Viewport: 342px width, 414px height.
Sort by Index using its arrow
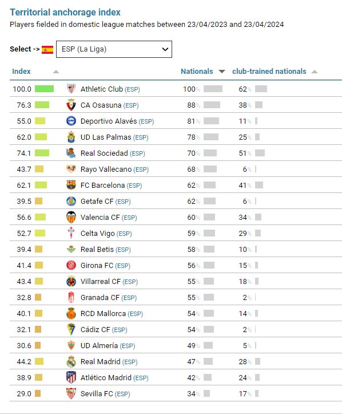click(x=56, y=72)
